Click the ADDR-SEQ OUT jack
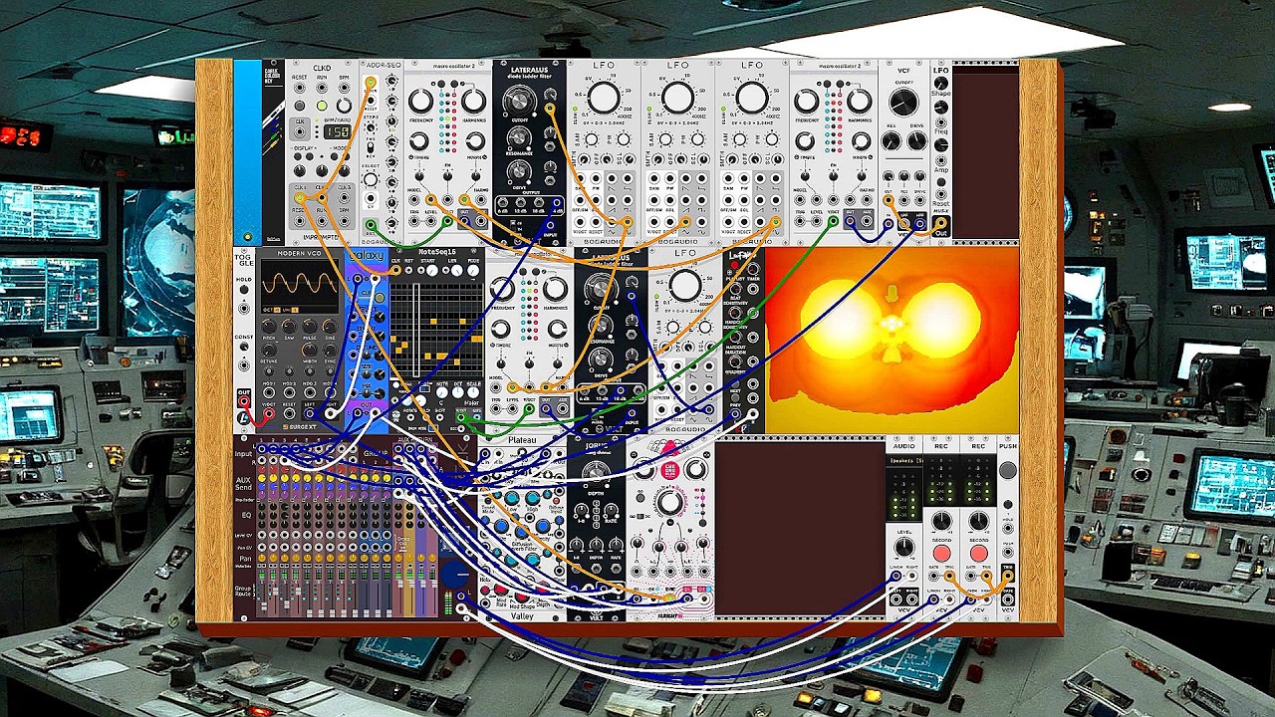The height and width of the screenshot is (717, 1275). coord(371,225)
